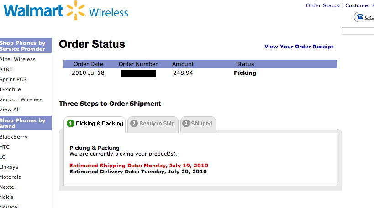
Task: Switch to the Ready to Ship tab
Action: [x=153, y=124]
